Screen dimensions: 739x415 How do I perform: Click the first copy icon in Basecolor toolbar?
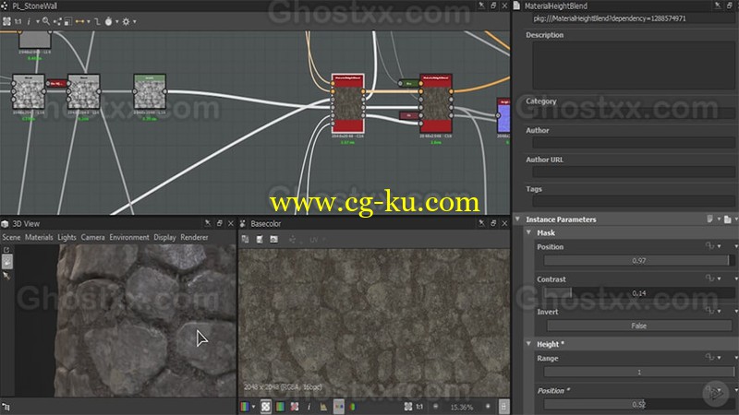[x=245, y=240]
